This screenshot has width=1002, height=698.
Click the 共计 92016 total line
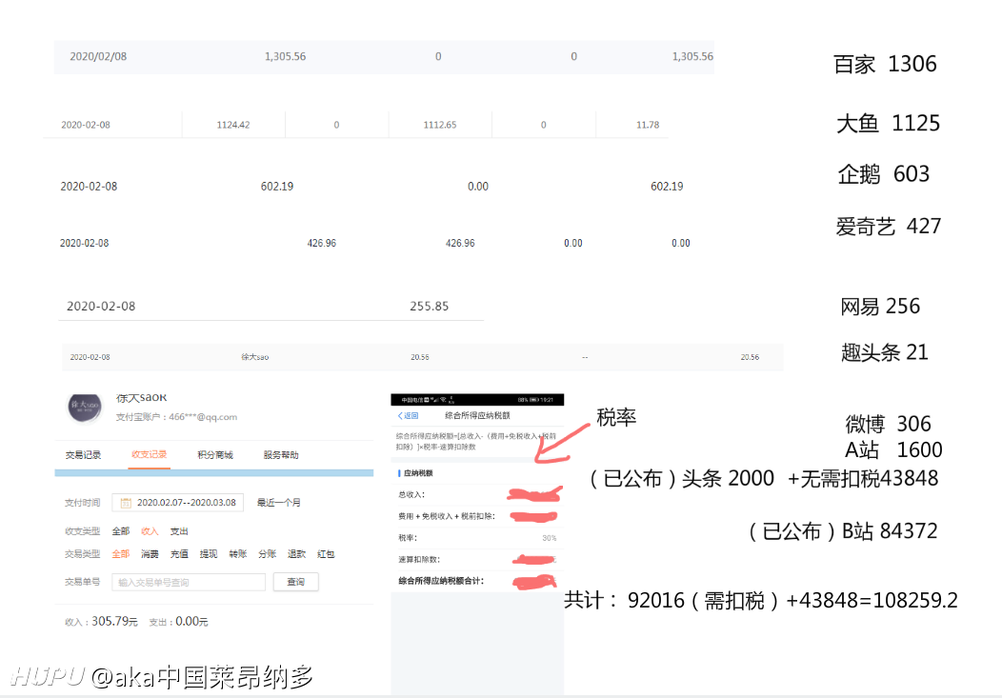pos(760,600)
